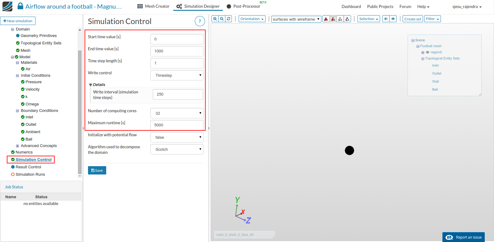Image resolution: width=494 pixels, height=242 pixels.
Task: Expand the Advanced Concepts node
Action: pos(18,146)
